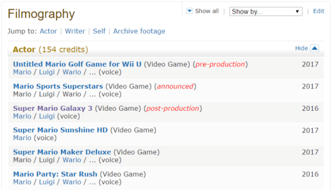Click Mario character under Super Mario Sunshine HD

[22, 138]
